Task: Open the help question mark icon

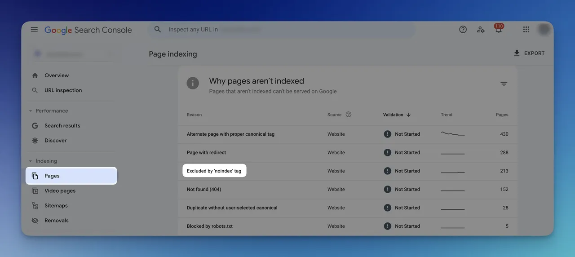Action: tap(463, 30)
